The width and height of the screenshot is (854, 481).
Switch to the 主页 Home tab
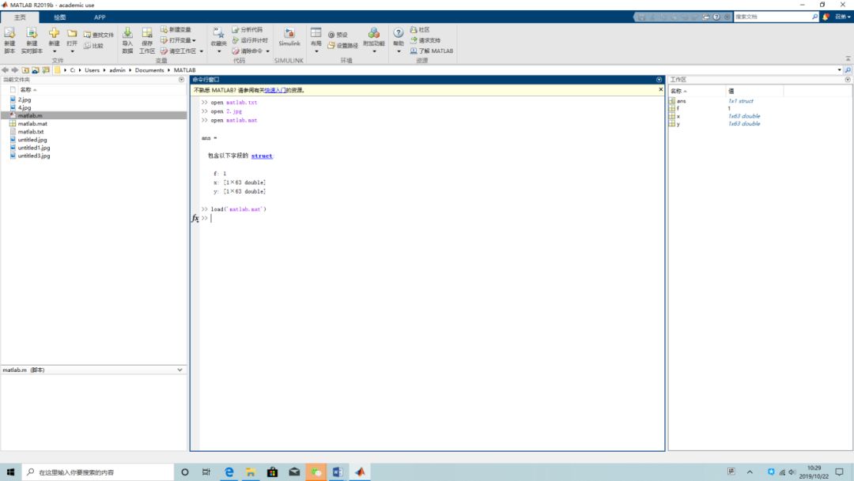[20, 17]
